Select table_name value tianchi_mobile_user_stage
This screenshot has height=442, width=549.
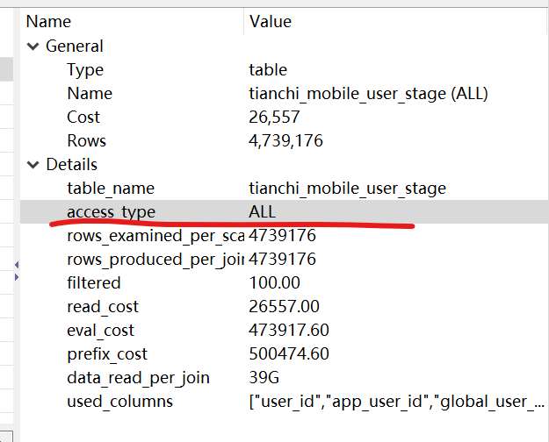347,189
